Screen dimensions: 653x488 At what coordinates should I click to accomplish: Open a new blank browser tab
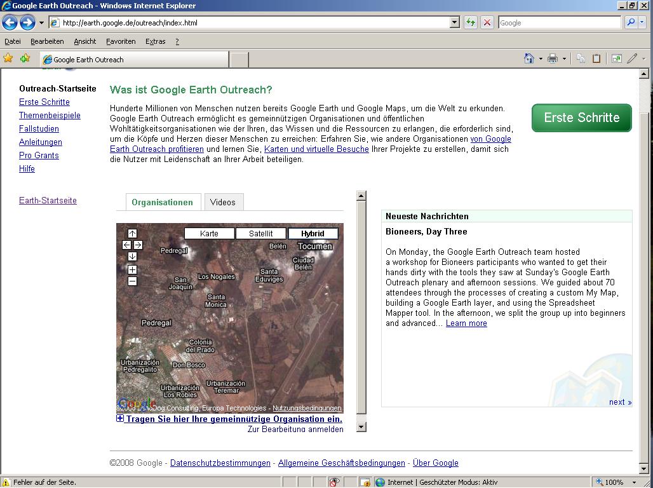coord(239,60)
